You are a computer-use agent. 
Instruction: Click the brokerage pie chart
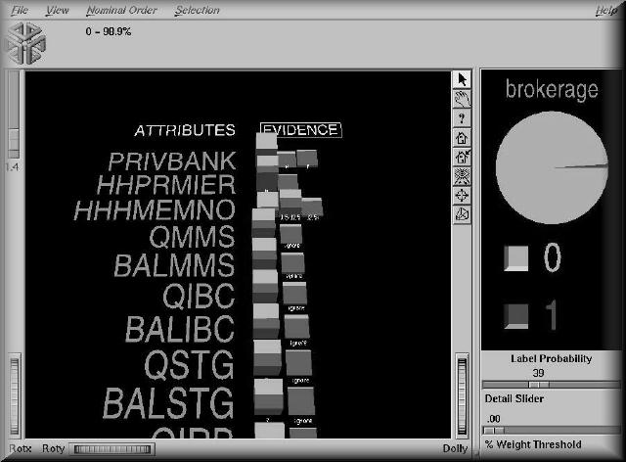[x=552, y=167]
